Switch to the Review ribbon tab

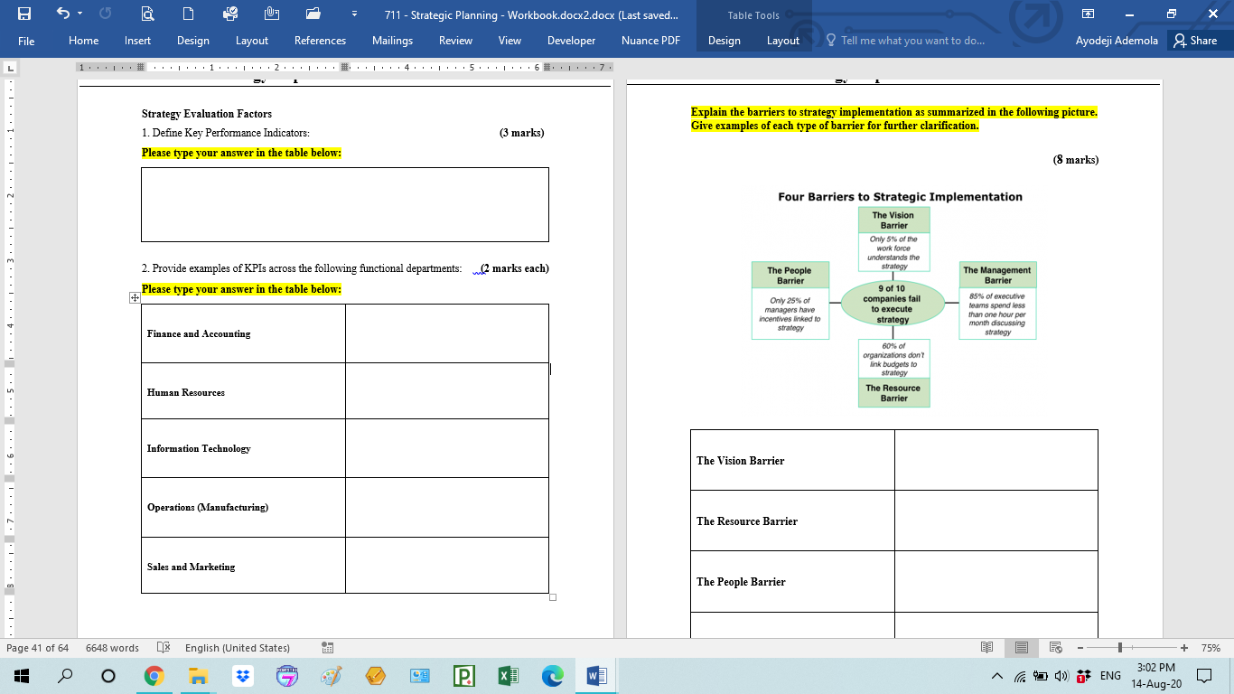pos(455,41)
